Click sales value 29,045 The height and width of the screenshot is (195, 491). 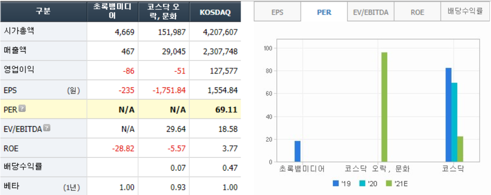click(x=174, y=52)
